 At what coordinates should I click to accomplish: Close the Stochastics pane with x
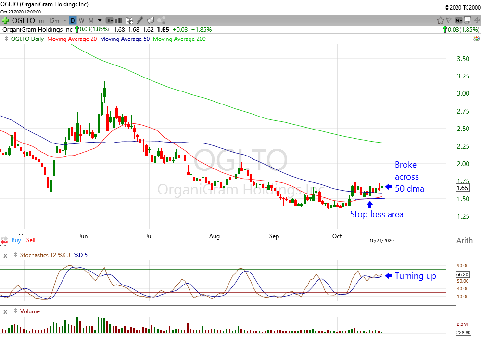click(x=5, y=255)
